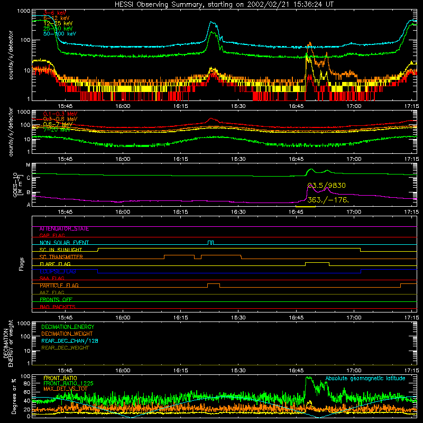Viewport: 423px width, 423px height.
Task: Click the raised FLARE_FLAG pulse near 16:50
Action: 317,262
